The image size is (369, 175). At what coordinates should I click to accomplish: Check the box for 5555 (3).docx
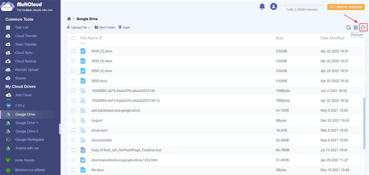point(73,61)
